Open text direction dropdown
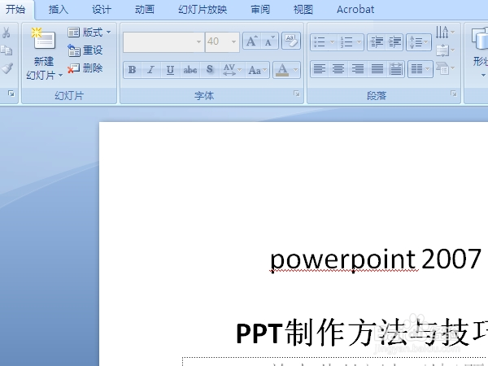The image size is (488, 366). (x=445, y=32)
